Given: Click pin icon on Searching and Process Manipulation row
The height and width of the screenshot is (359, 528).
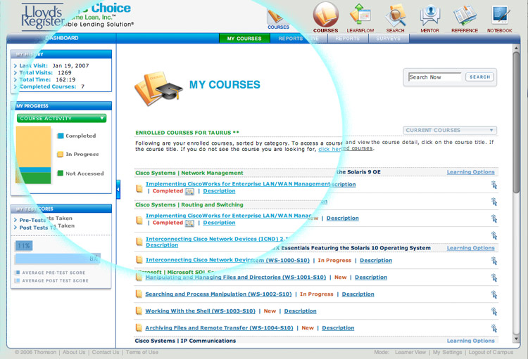Looking at the screenshot, I should click(x=494, y=294).
